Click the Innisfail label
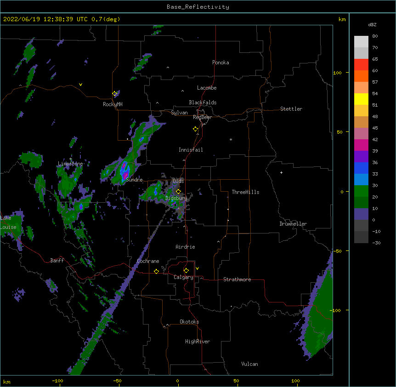Image resolution: width=396 pixels, height=387 pixels. 191,150
